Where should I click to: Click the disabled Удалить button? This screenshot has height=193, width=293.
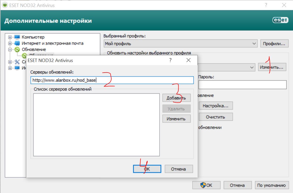click(177, 109)
